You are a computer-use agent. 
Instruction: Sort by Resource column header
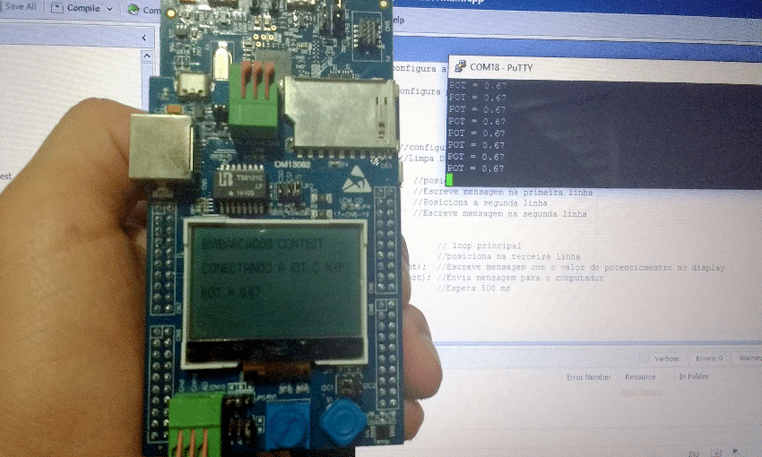640,377
